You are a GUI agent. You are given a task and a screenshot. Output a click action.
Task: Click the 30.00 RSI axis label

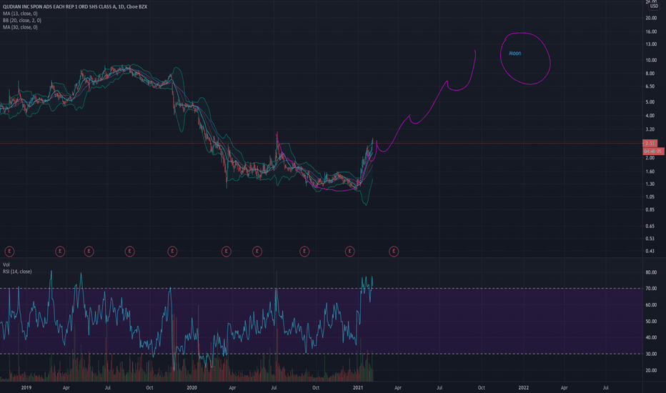(x=651, y=354)
